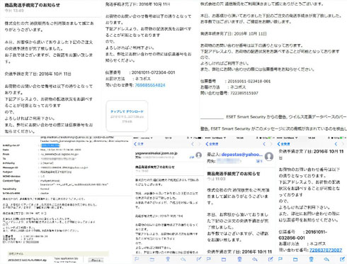The height and width of the screenshot is (264, 347).
Task: Click the highlighted blue IP address header value
Action: pyautogui.click(x=50, y=145)
